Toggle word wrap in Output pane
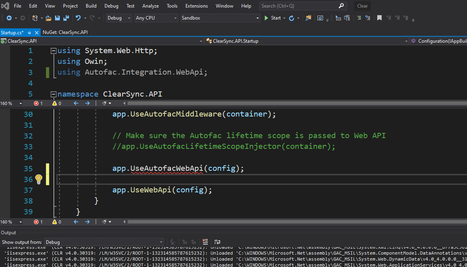The image size is (467, 267). click(x=217, y=242)
